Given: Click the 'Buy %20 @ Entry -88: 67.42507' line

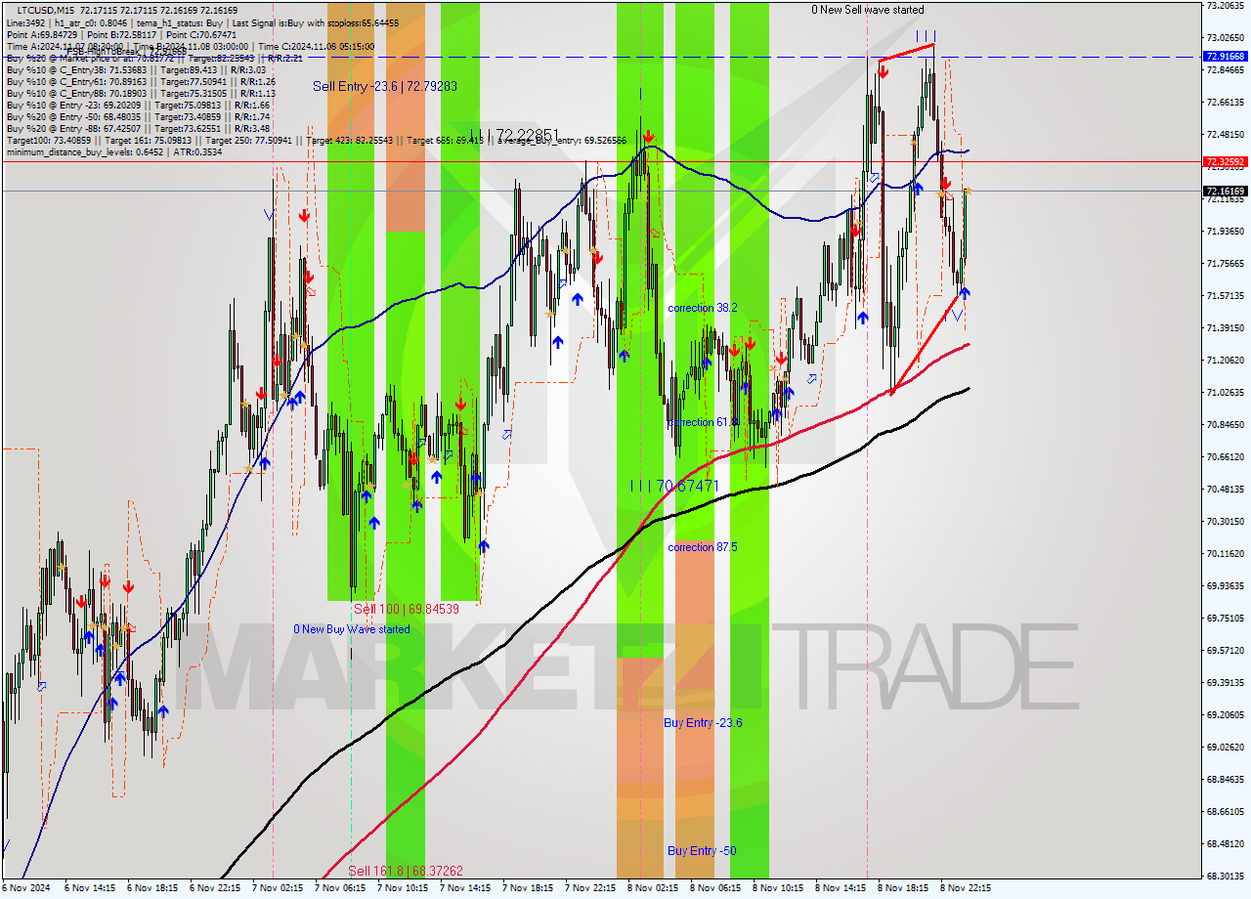Looking at the screenshot, I should [138, 128].
